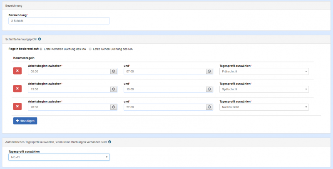Open the Spätschicht Tagesprofil dropdown
Image resolution: width=333 pixels, height=169 pixels.
click(x=264, y=89)
